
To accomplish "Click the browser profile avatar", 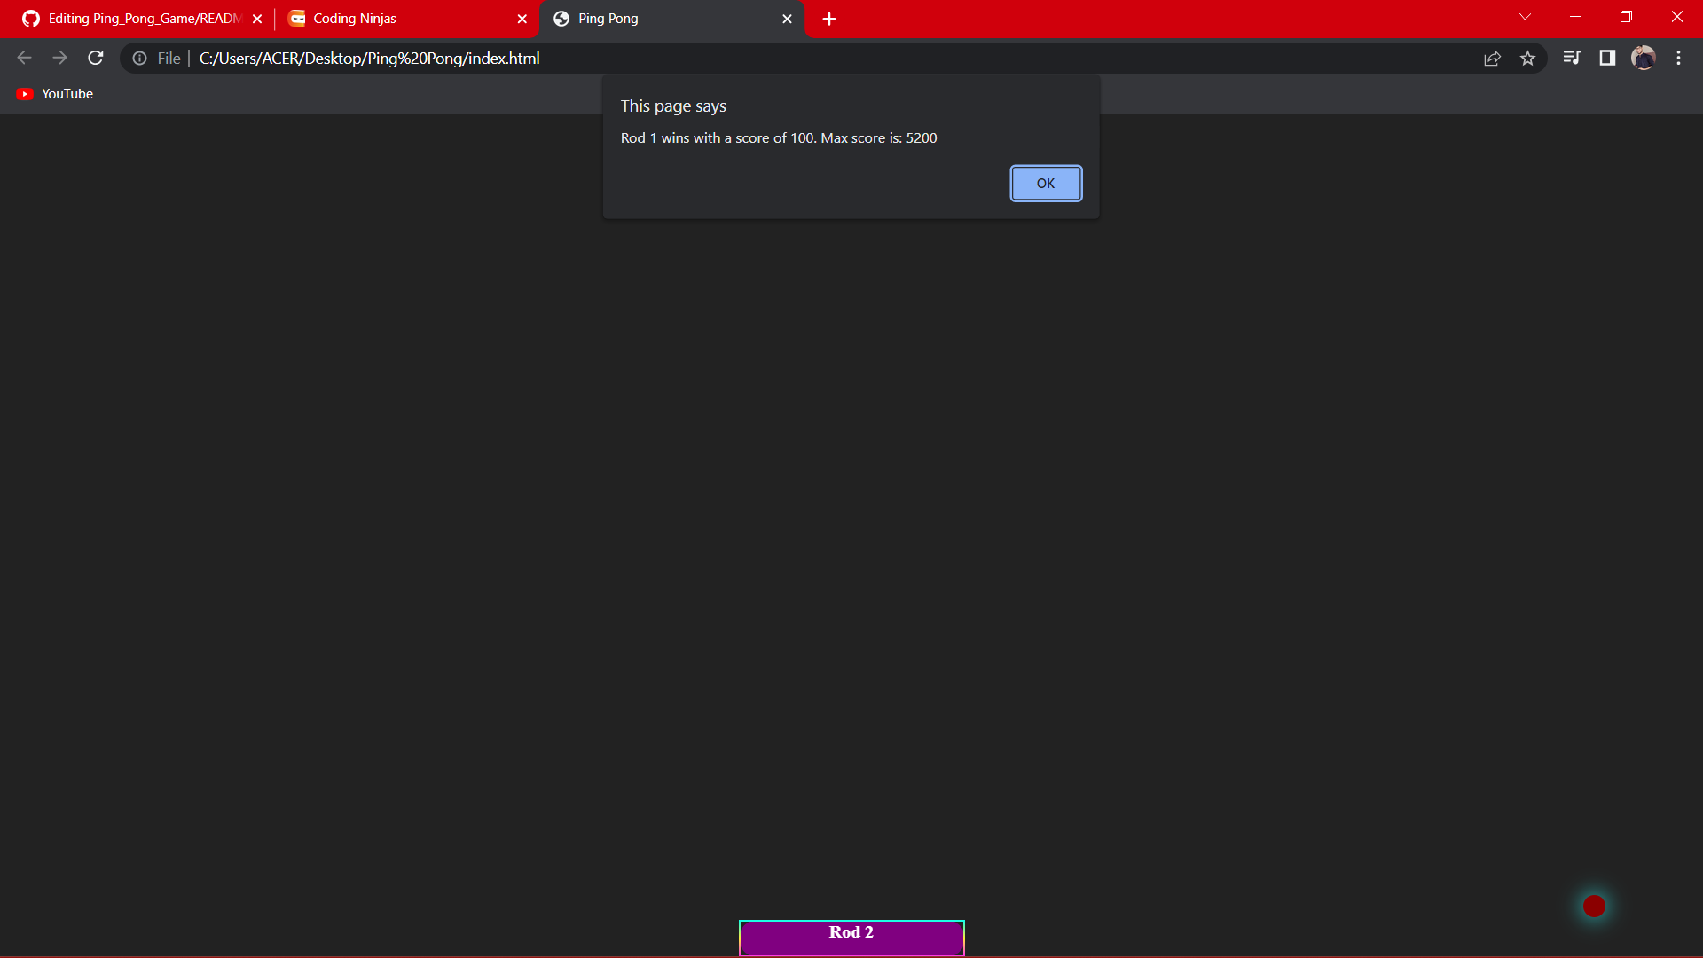I will coord(1644,58).
